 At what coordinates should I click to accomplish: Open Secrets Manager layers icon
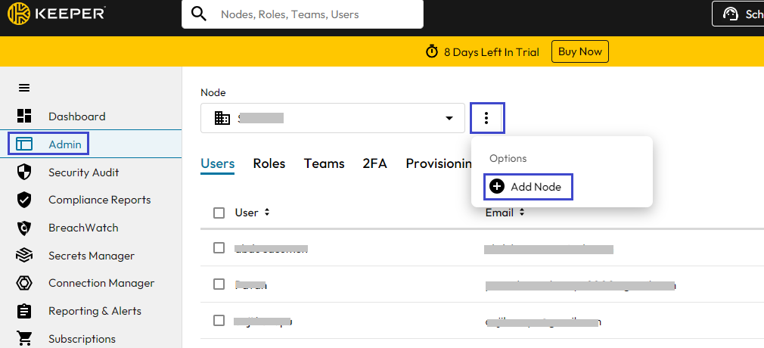(x=24, y=256)
